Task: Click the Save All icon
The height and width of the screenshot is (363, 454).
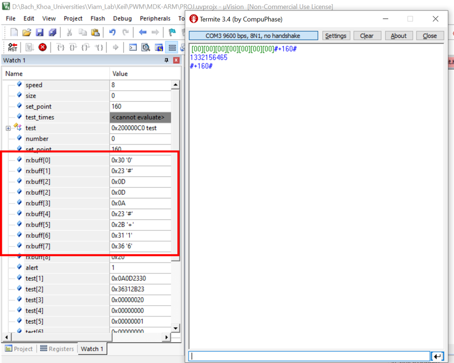Action: [x=52, y=32]
